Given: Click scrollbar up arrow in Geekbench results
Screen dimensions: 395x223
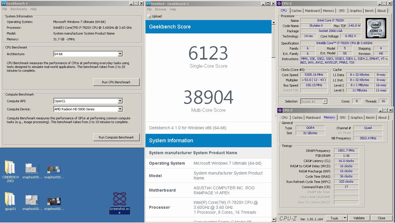Looking at the screenshot, I should point(274,22).
